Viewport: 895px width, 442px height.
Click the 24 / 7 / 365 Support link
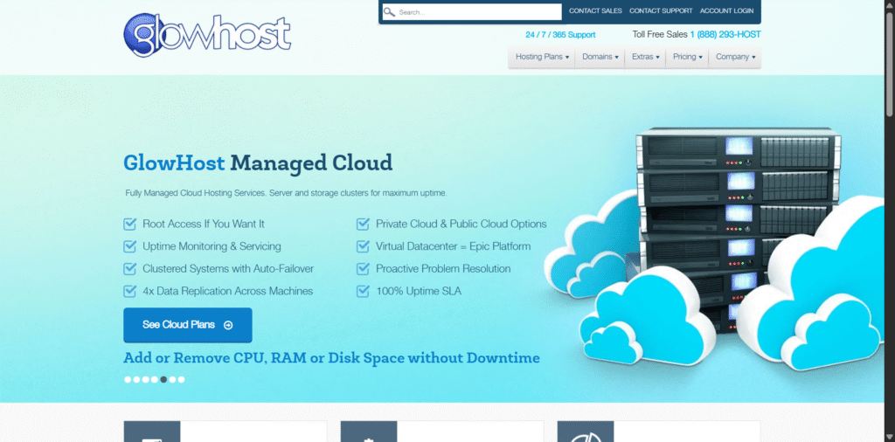(560, 35)
